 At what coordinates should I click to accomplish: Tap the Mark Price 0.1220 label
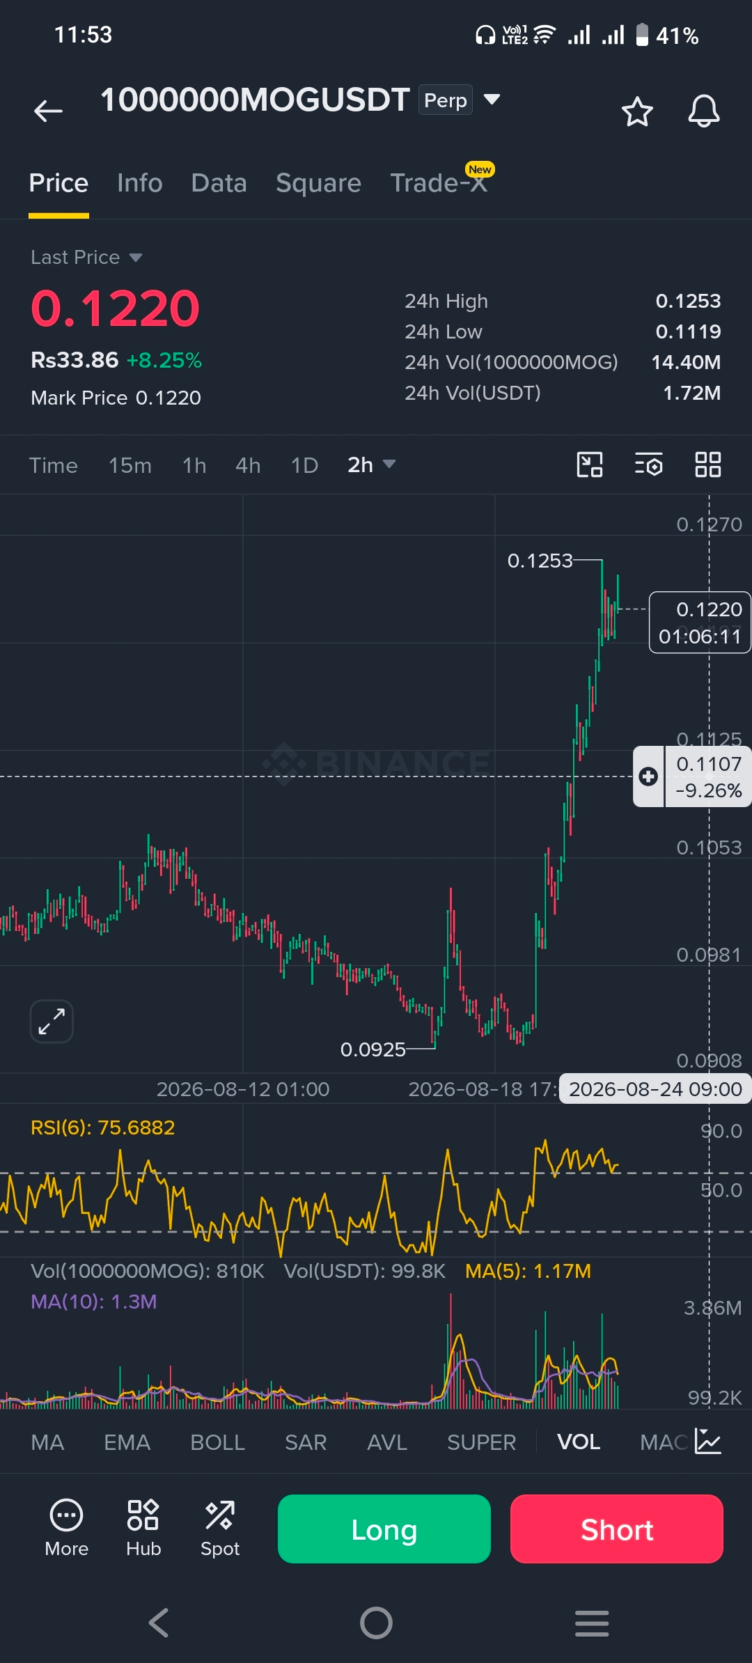click(116, 398)
